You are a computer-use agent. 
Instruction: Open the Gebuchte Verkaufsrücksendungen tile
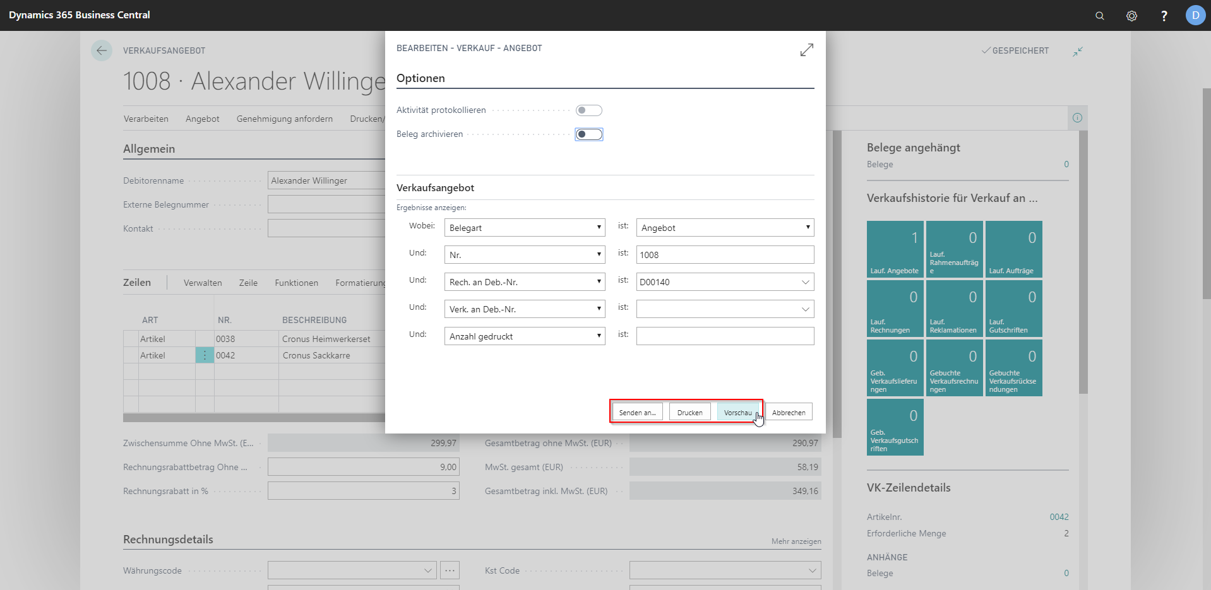(x=1013, y=368)
